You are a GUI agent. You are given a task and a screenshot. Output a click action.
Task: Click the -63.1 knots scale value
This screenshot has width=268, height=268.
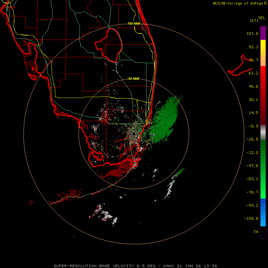point(252,179)
